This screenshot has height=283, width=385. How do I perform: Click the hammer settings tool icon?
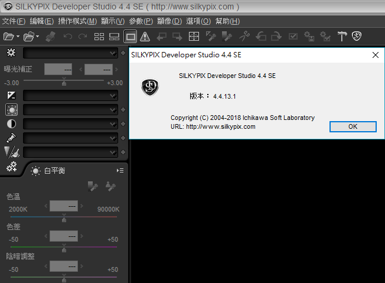[x=342, y=37]
